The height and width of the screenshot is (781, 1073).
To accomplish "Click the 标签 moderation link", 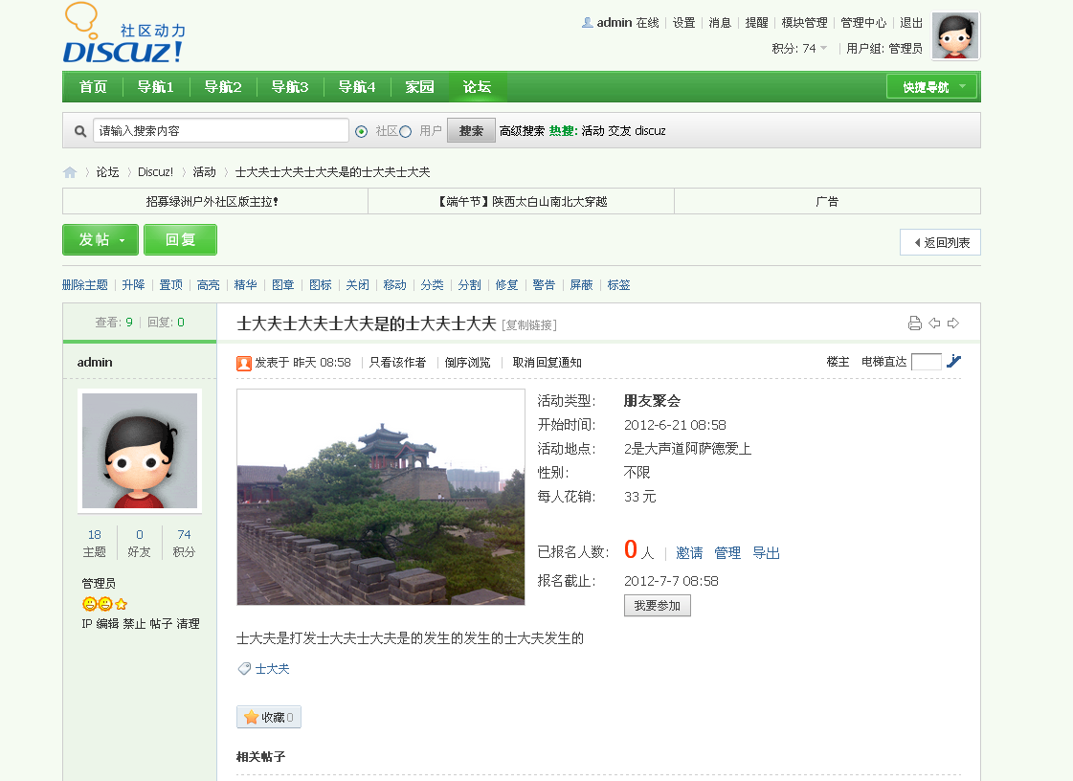I will click(x=618, y=285).
